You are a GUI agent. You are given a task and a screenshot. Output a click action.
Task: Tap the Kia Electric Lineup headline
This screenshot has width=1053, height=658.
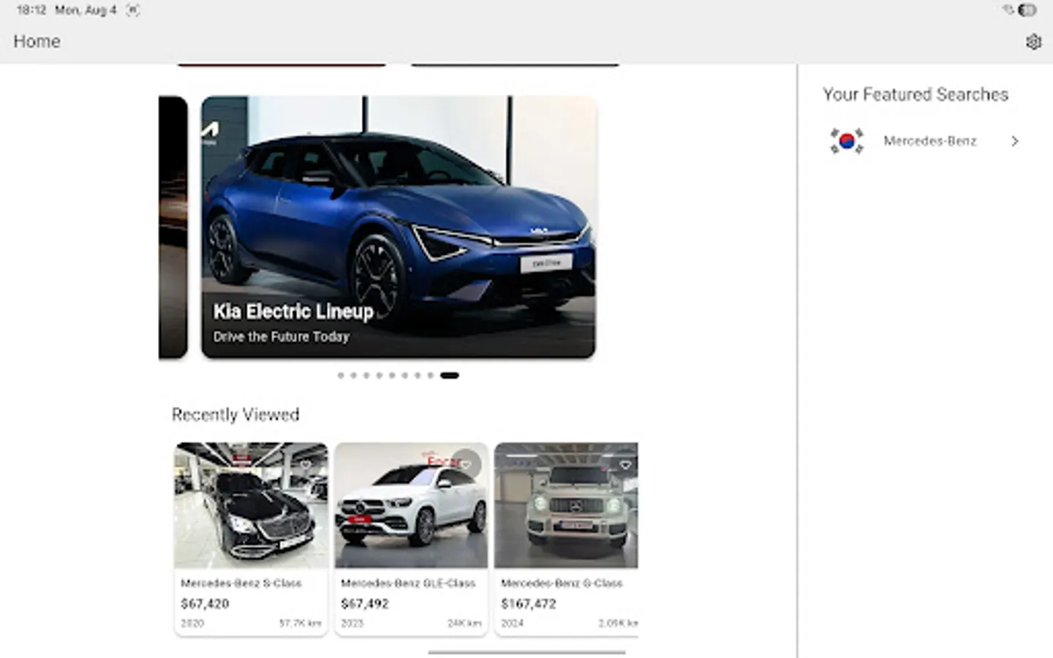(x=293, y=311)
